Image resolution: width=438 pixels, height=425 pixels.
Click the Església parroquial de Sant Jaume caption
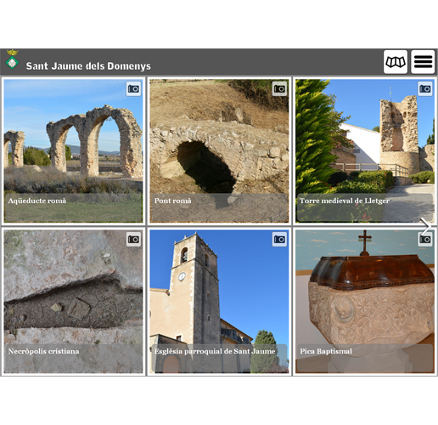(215, 351)
